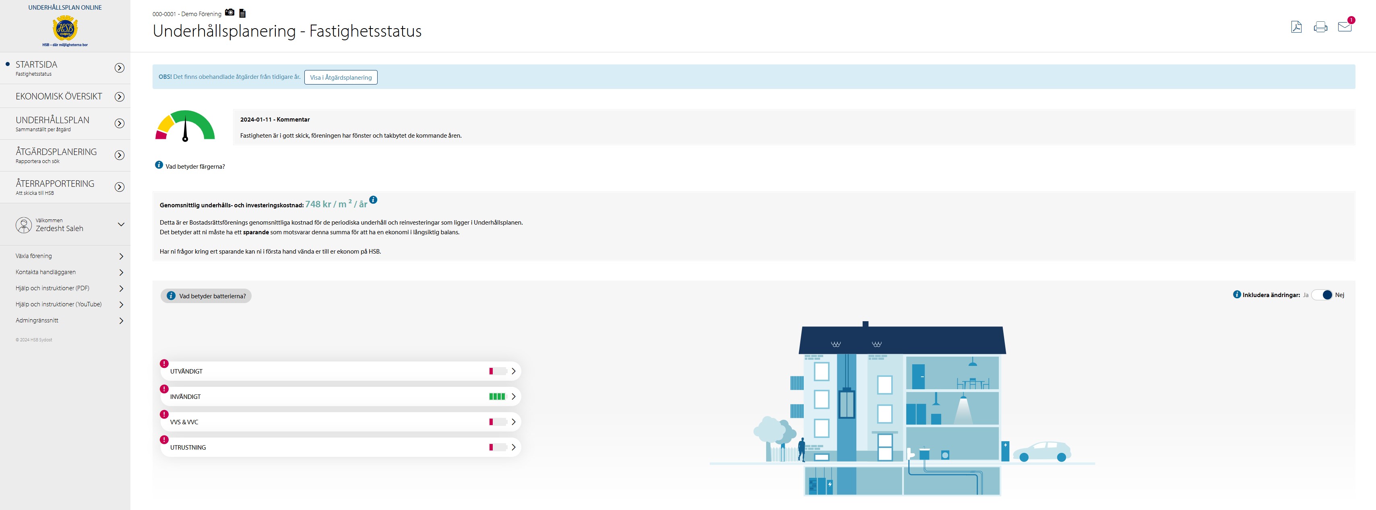The image size is (1376, 510).
Task: Open Vad betyder färgerna? info link
Action: point(194,167)
